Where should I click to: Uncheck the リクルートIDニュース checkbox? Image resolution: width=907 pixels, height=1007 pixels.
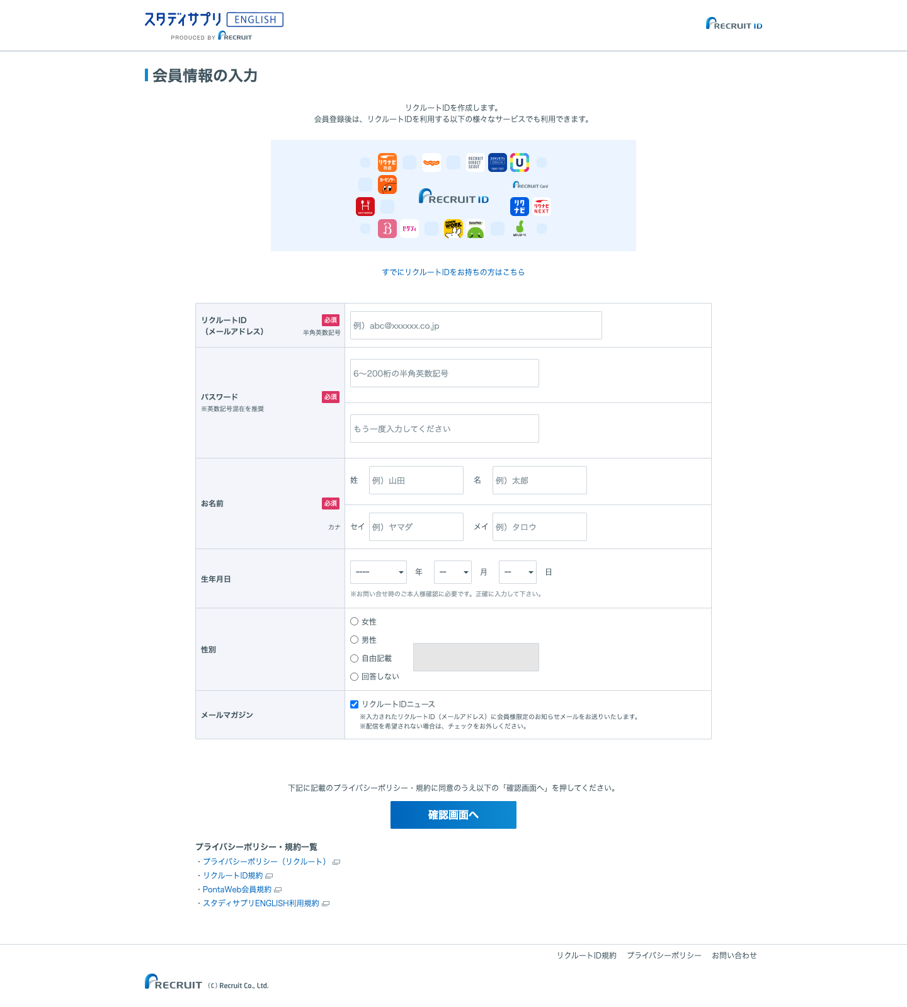(354, 704)
